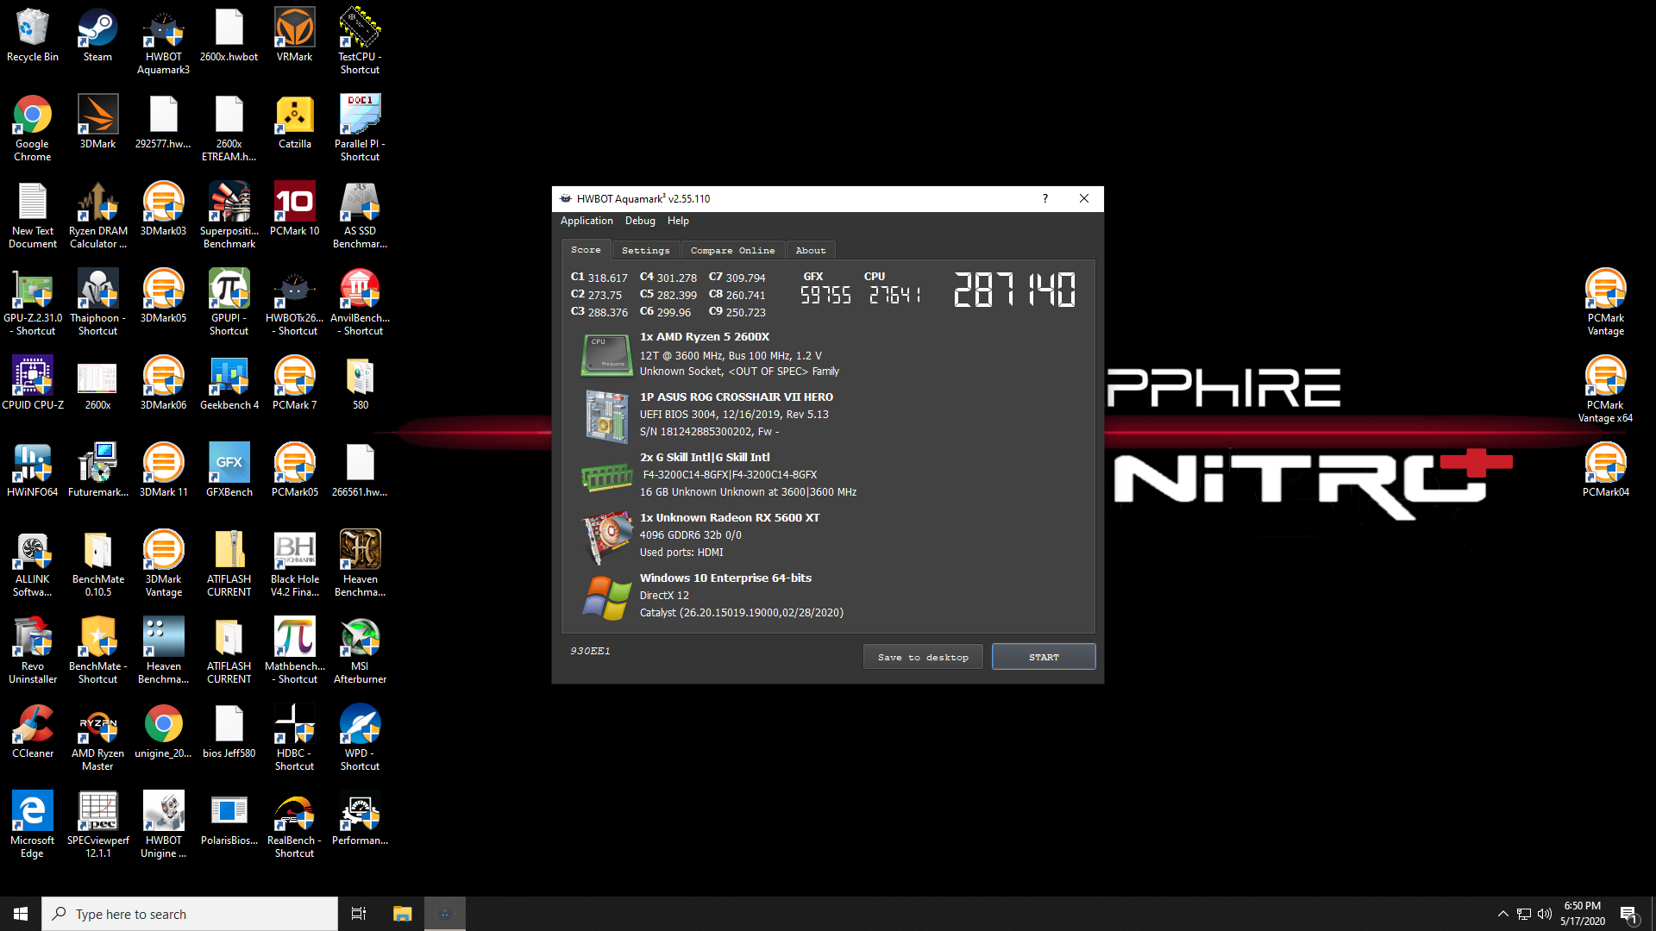Viewport: 1656px width, 931px height.
Task: Select the Google Chrome desktop icon
Action: coord(33,128)
